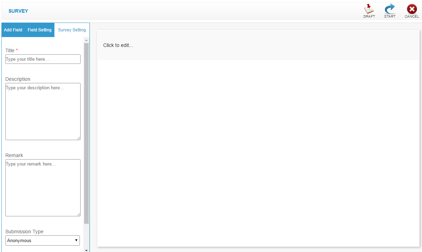
Task: Grab the Remark text area resize handle
Action: (x=78, y=214)
